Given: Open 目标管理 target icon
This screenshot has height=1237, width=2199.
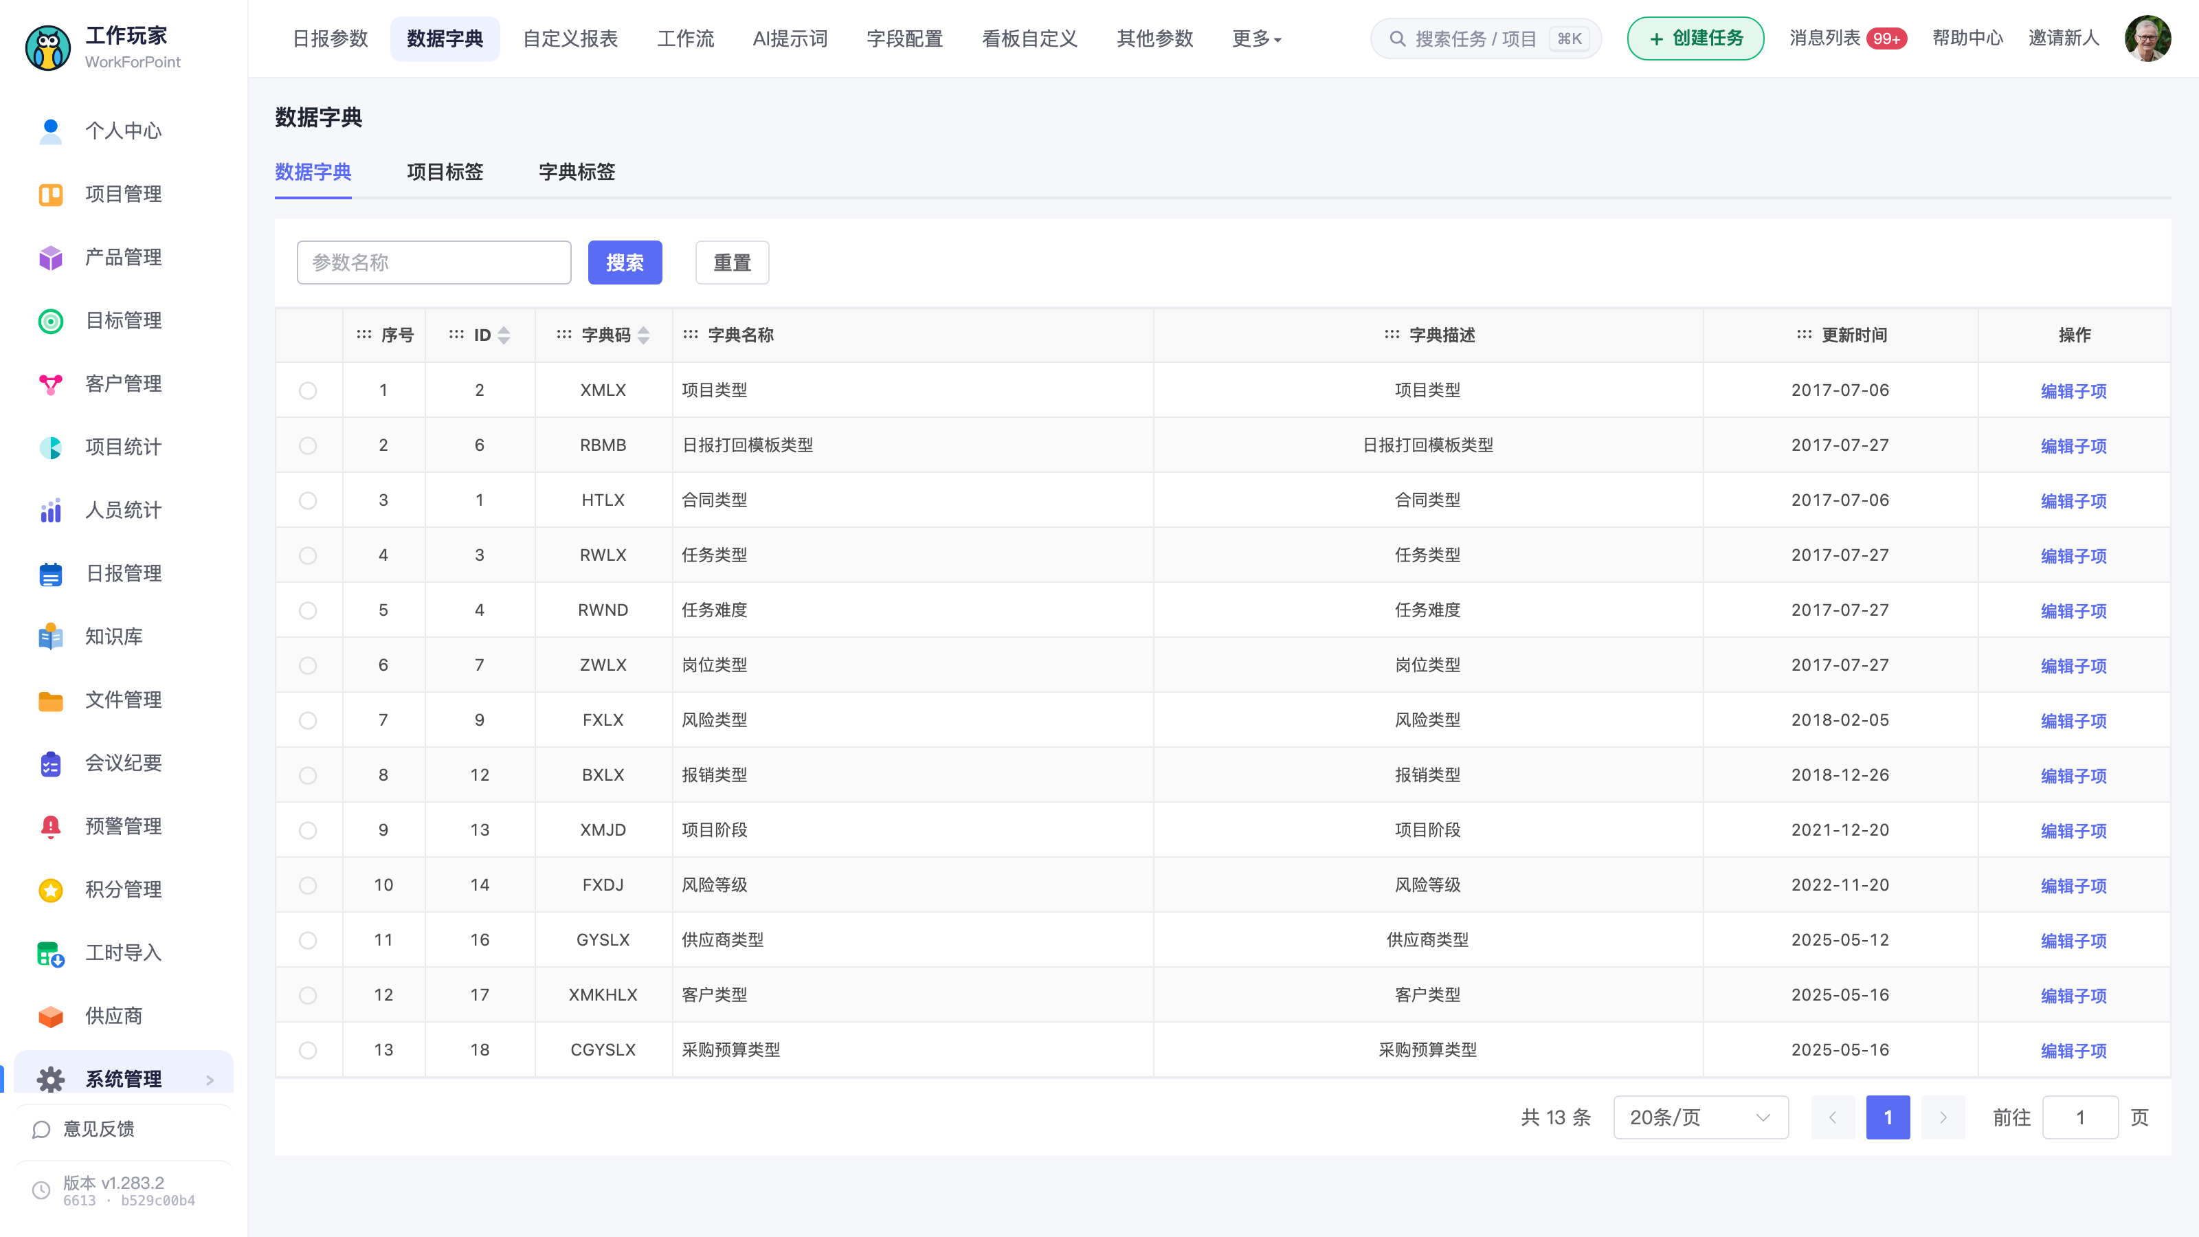Looking at the screenshot, I should [x=50, y=321].
